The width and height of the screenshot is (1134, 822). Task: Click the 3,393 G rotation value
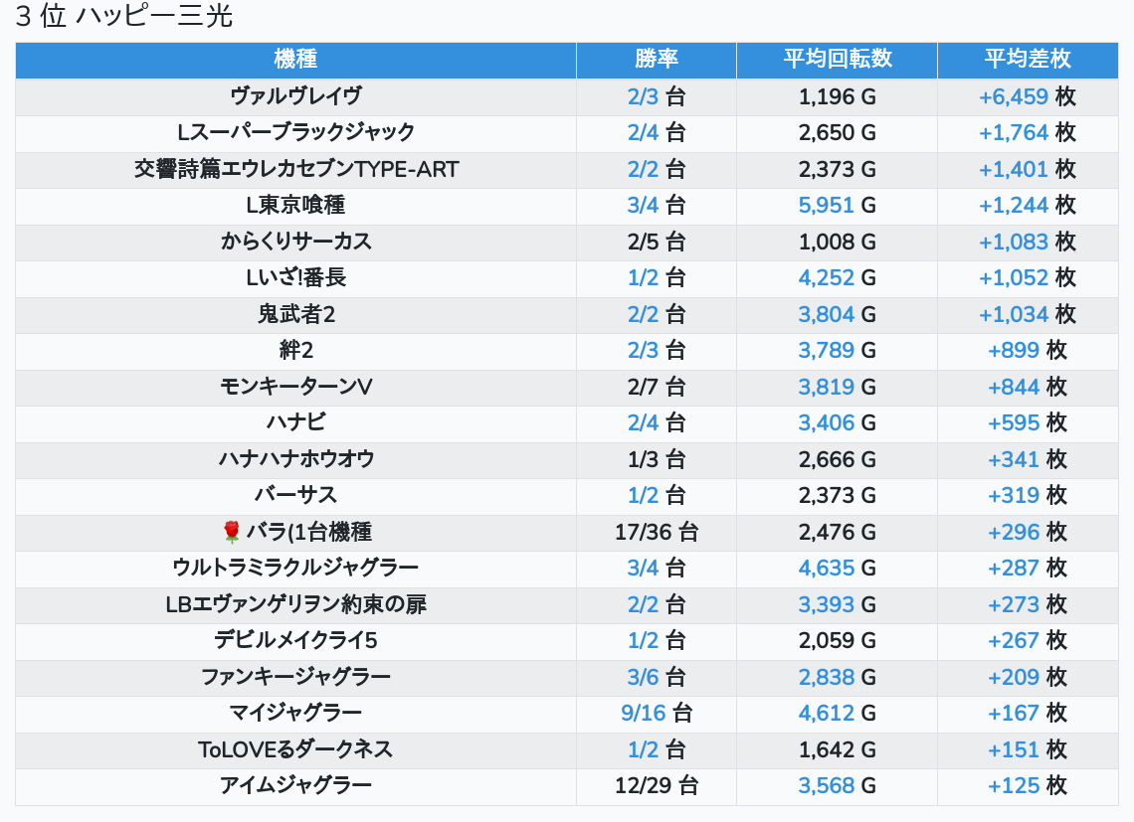pos(838,604)
